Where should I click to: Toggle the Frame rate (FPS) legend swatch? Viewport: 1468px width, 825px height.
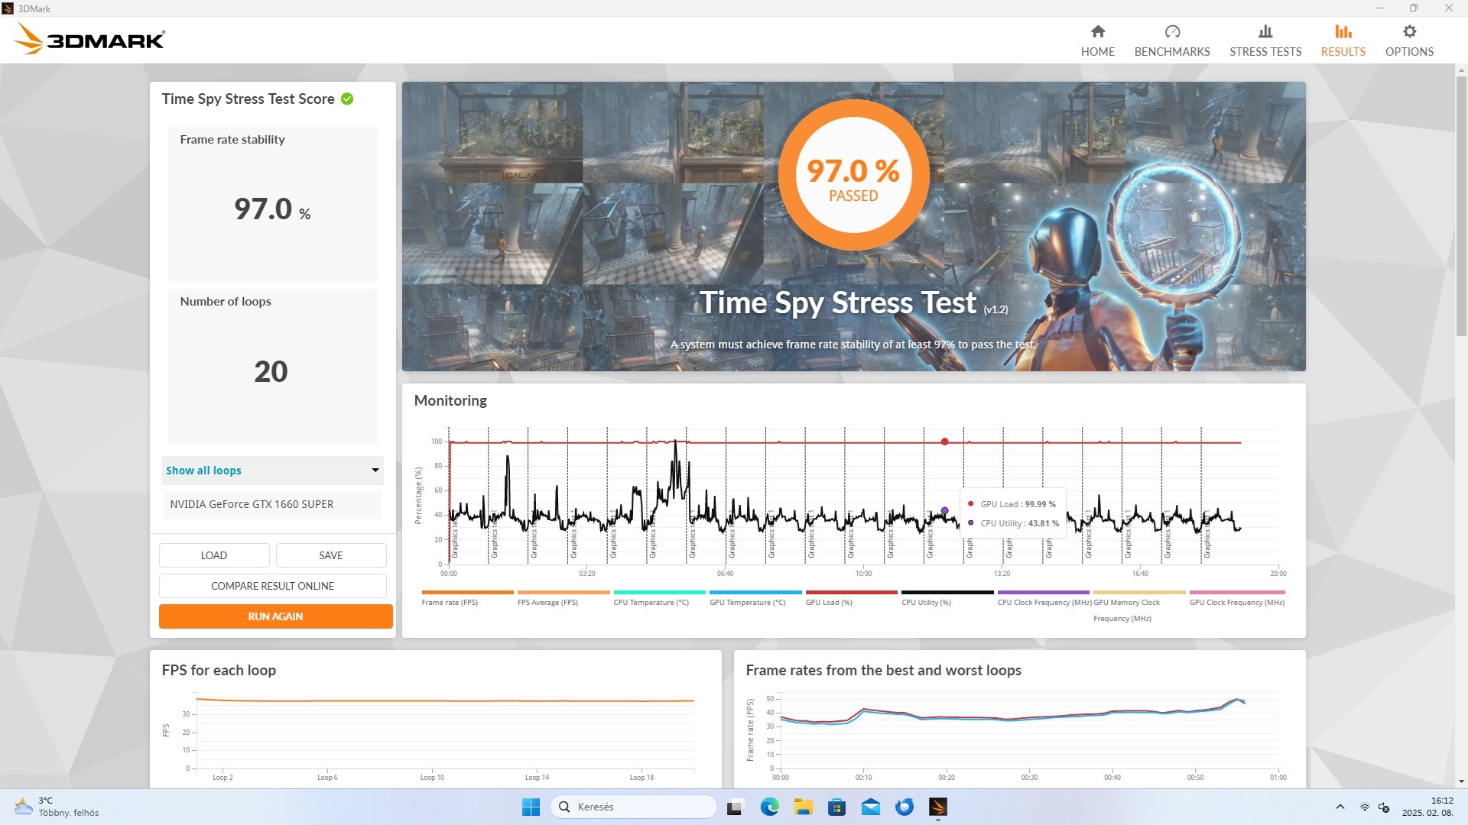click(467, 592)
